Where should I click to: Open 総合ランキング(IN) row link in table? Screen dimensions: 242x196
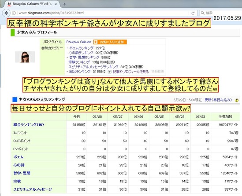pyautogui.click(x=29, y=125)
